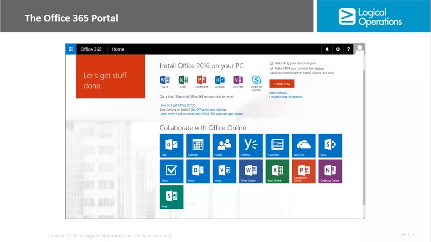Click the Home header item
Image resolution: width=431 pixels, height=242 pixels.
118,49
